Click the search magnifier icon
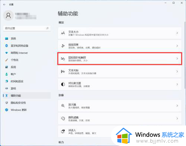This screenshot has height=146, width=186. [47, 28]
